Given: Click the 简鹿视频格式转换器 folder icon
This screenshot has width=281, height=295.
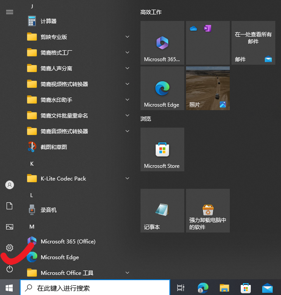Looking at the screenshot, I should (32, 84).
